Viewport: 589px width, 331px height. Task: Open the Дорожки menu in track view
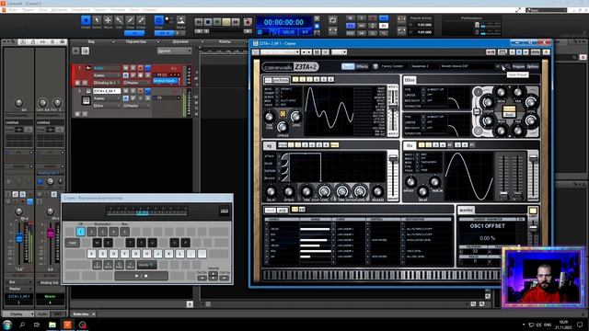[x=180, y=41]
